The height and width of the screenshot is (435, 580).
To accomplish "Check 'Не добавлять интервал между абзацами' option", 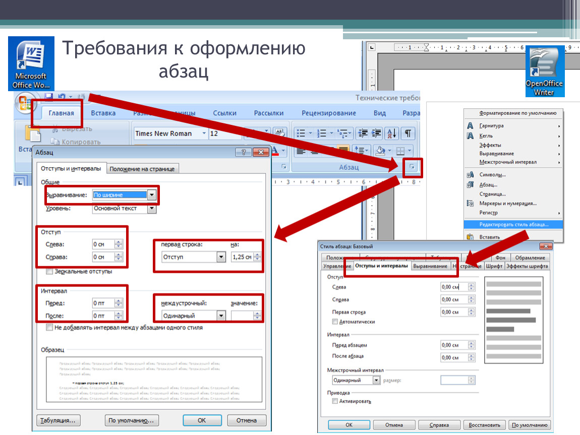I will [49, 327].
